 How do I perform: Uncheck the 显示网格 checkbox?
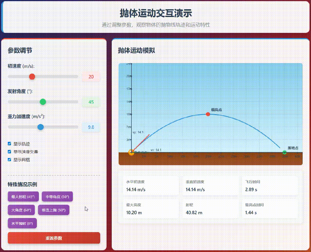10,160
